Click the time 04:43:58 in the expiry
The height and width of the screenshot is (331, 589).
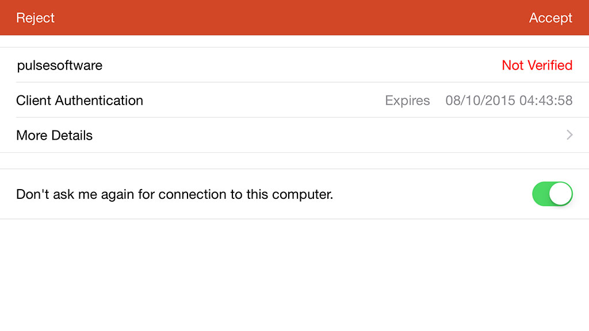coord(546,101)
